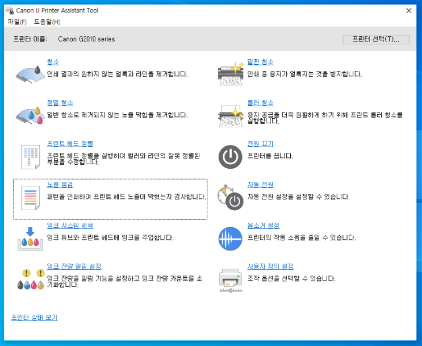
Task: Click the 프린터 선택(T)... button
Action: (x=376, y=39)
